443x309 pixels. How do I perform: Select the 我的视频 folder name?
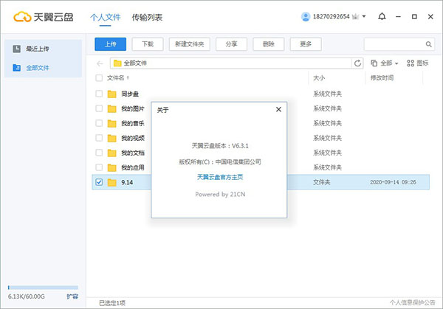[133, 138]
